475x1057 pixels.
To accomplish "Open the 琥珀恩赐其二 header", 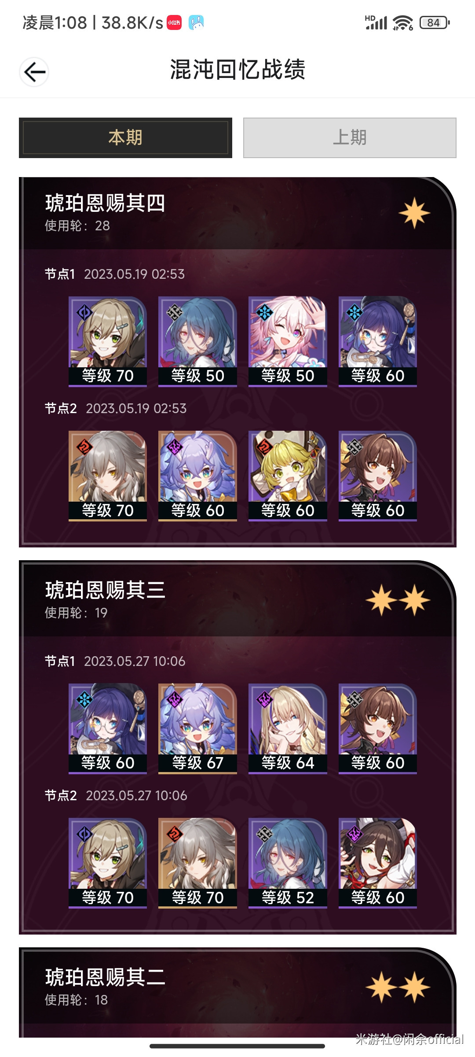I will pos(237,986).
